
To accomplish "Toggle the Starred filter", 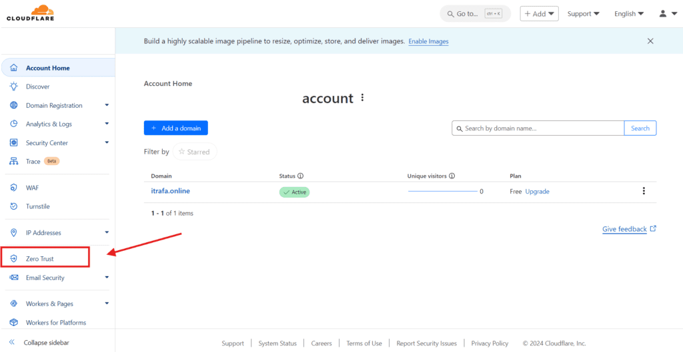I will click(x=195, y=152).
